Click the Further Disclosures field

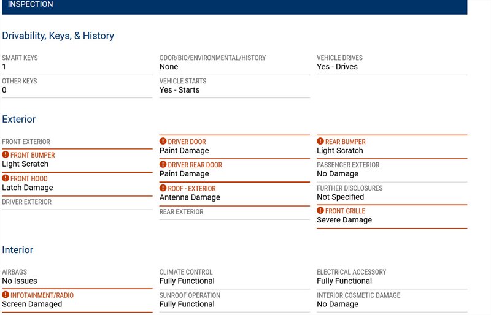click(349, 188)
